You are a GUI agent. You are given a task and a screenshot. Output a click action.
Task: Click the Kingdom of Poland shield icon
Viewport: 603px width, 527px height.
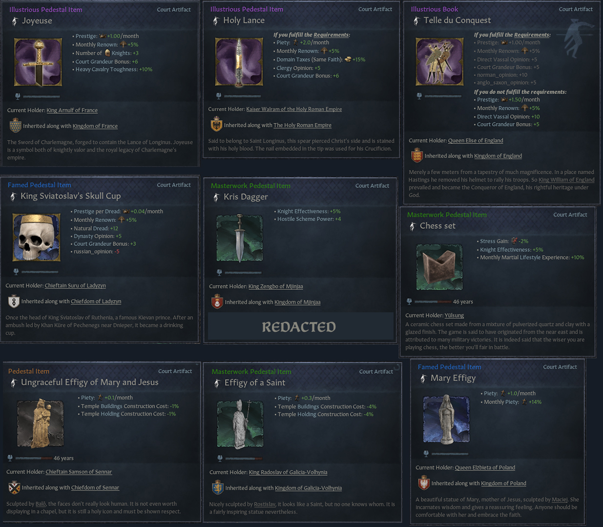(x=424, y=483)
